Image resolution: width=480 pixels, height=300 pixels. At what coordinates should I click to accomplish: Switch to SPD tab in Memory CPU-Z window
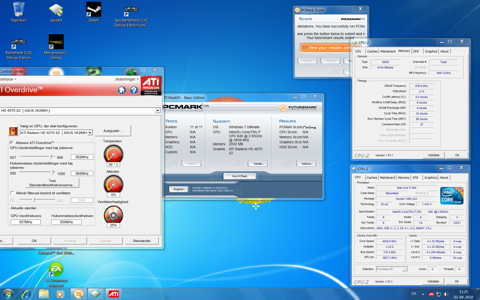(x=416, y=51)
